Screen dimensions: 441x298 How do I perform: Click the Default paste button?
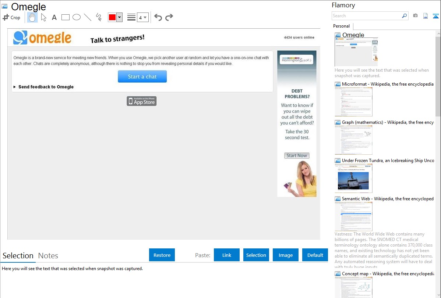click(315, 255)
